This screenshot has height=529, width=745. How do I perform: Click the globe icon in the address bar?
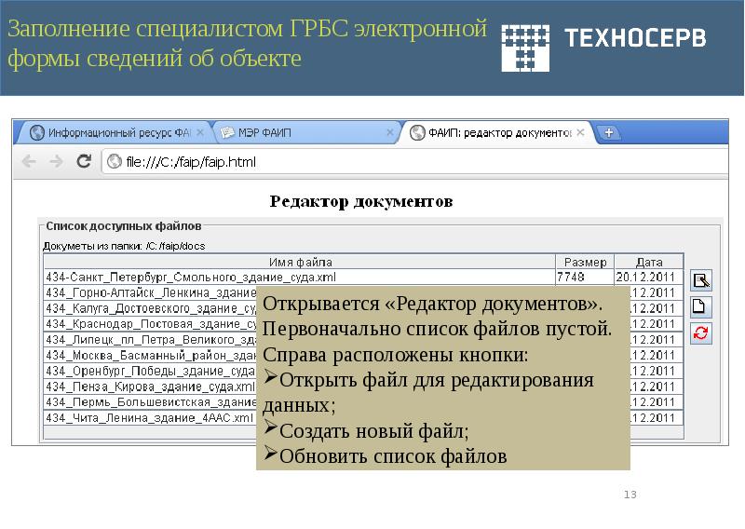(x=115, y=162)
